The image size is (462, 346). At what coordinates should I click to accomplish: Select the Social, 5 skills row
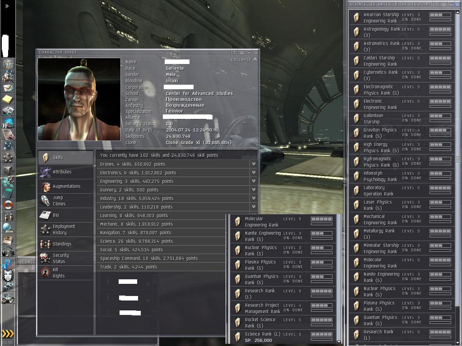click(162, 250)
